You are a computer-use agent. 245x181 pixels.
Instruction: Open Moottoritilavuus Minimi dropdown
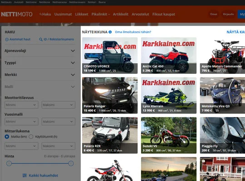(x=21, y=105)
